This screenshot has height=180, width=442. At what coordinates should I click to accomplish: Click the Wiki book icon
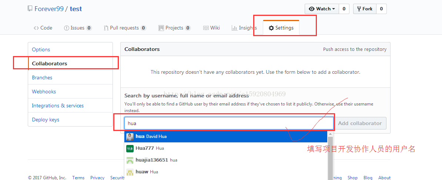pos(206,28)
